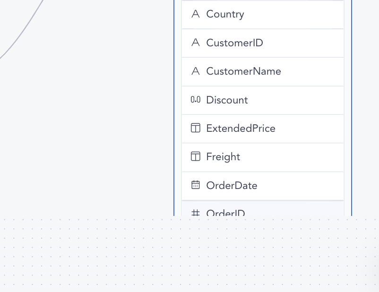Click the number sign icon beside OrderID
379x292 pixels.
[195, 214]
